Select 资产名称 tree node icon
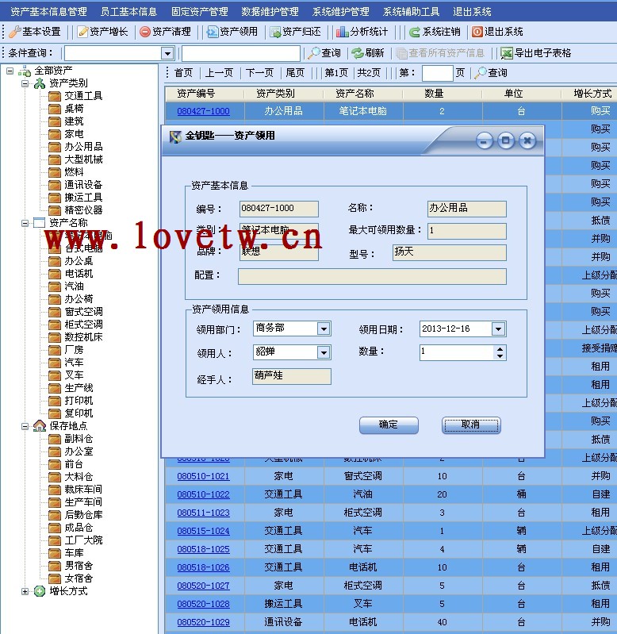Screen dimensions: 617x634 coord(39,223)
